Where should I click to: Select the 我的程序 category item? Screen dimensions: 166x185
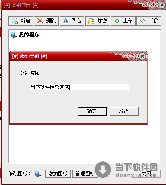click(25, 35)
